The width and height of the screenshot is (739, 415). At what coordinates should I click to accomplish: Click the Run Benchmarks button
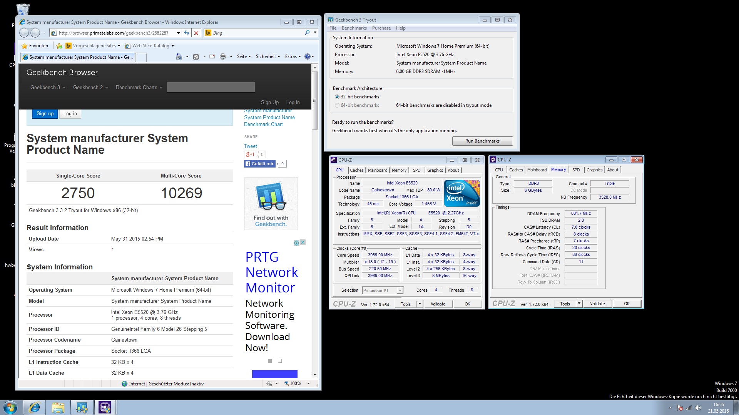point(482,141)
